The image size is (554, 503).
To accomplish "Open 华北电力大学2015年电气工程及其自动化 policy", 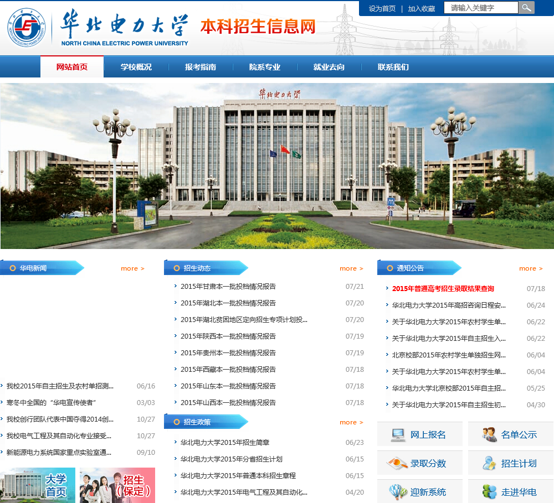I will [244, 492].
